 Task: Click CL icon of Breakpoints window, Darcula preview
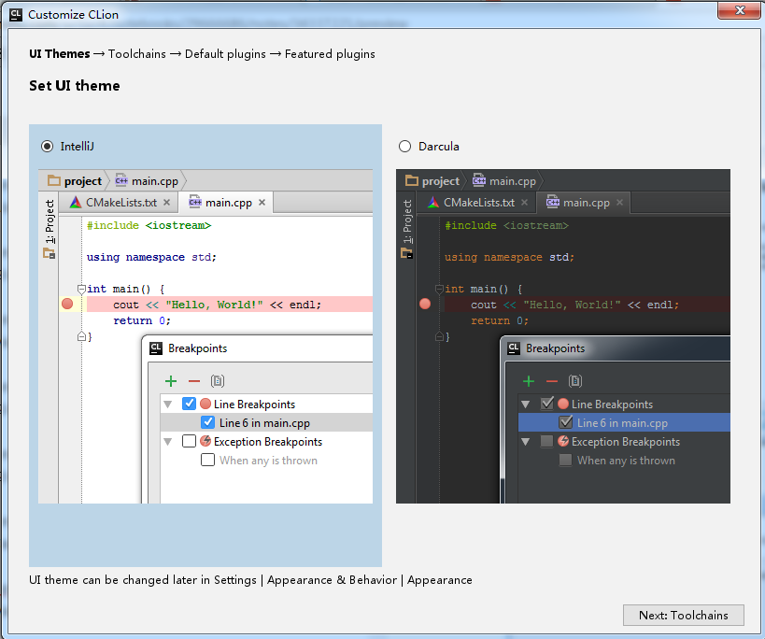(x=514, y=348)
